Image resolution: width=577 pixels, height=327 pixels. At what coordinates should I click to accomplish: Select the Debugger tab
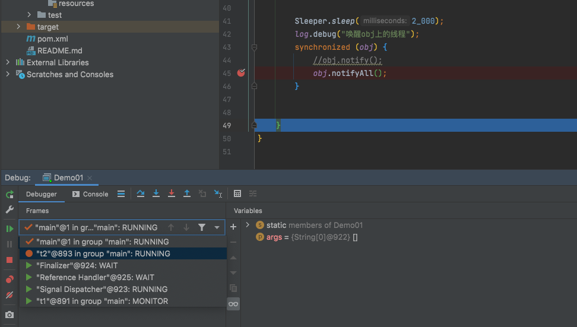tap(41, 194)
